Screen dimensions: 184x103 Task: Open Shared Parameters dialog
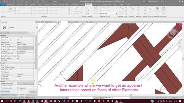38,11
